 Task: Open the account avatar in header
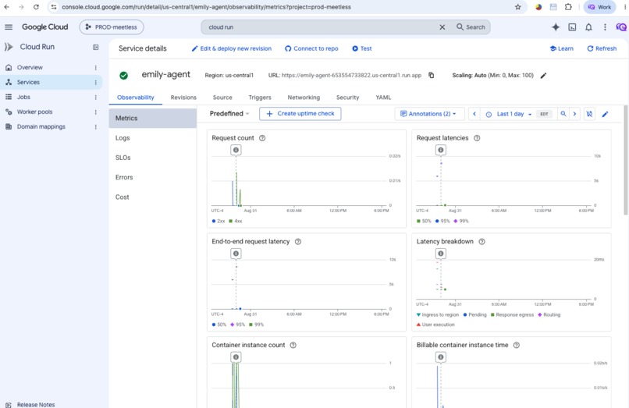click(621, 27)
